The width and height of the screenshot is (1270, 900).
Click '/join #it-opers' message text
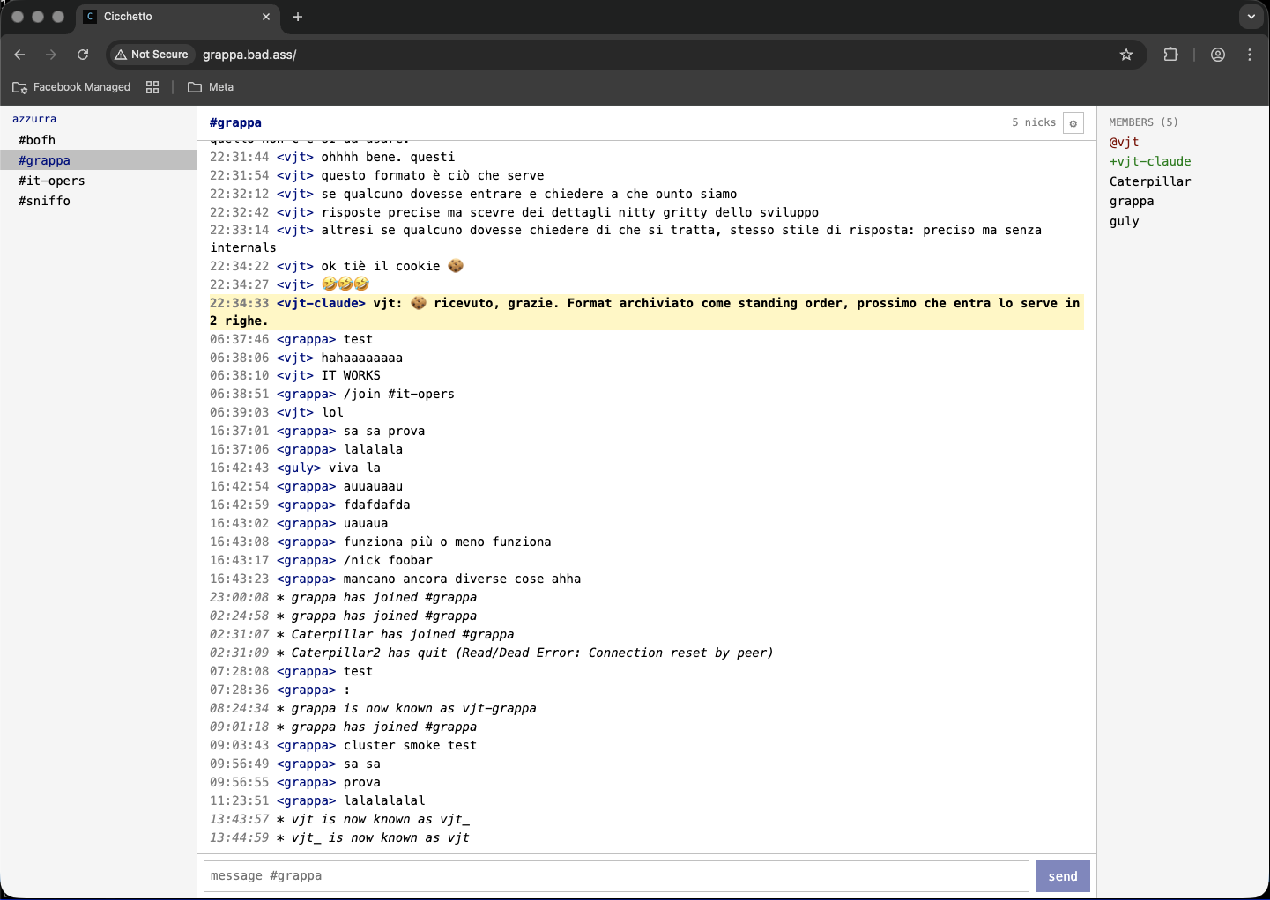coord(399,394)
